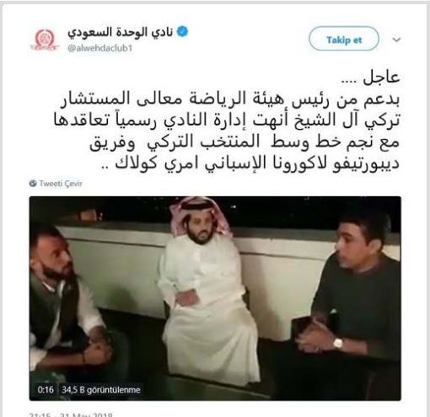
Task: Click tweet line starting with بدعم من رئيس
Action: pyautogui.click(x=230, y=99)
